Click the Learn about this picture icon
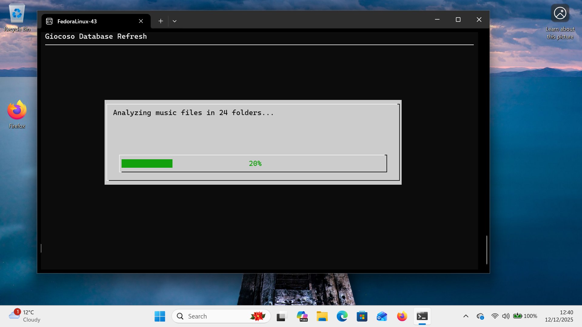The image size is (582, 327). [560, 14]
